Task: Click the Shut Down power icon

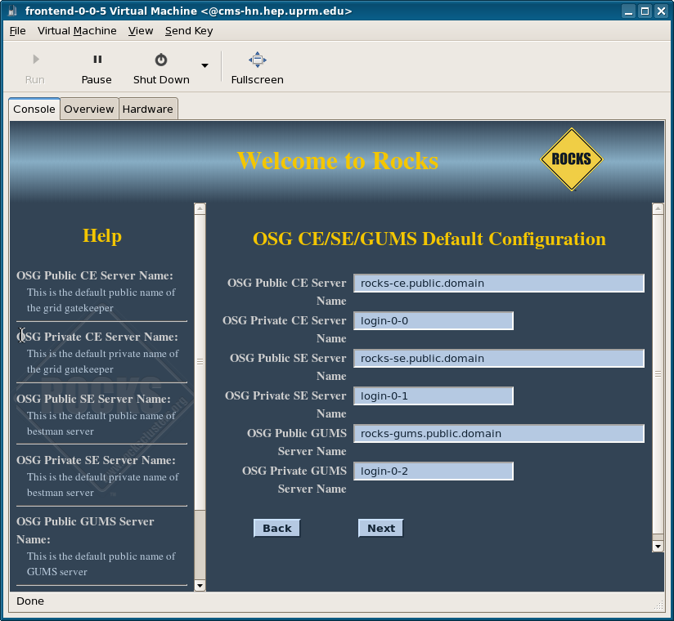Action: [x=161, y=60]
